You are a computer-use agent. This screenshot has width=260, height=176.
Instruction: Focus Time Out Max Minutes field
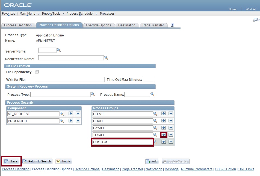148,79
